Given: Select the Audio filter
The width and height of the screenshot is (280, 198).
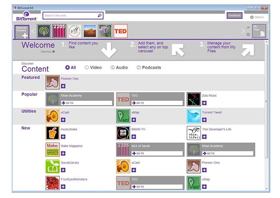Looking at the screenshot, I should tap(119, 68).
